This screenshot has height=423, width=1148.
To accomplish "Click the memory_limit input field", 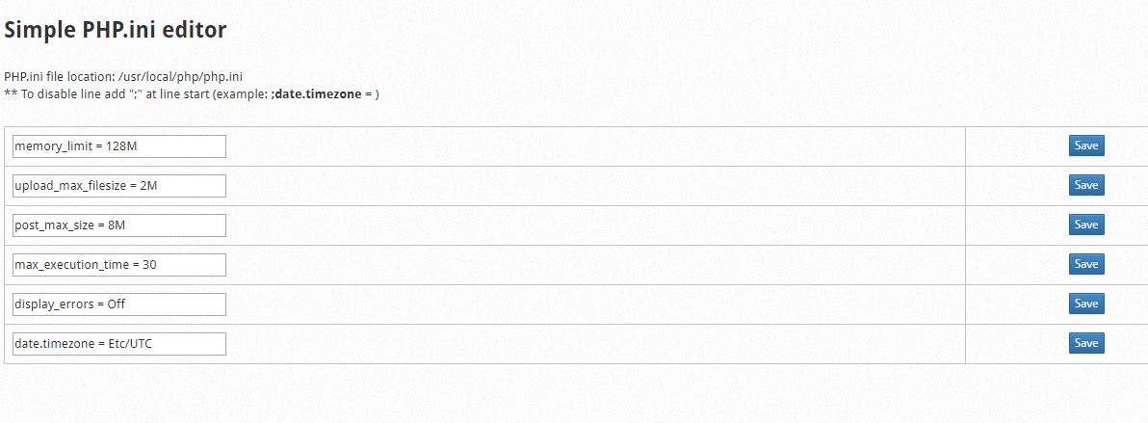I will point(118,146).
